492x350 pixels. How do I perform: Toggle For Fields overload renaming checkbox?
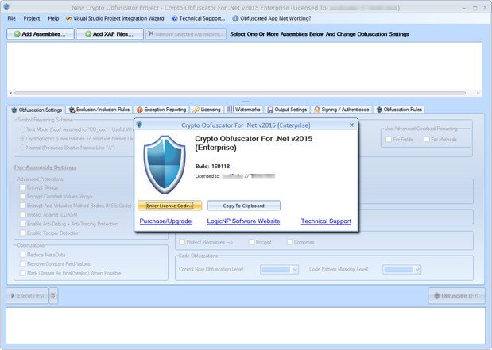(x=389, y=139)
